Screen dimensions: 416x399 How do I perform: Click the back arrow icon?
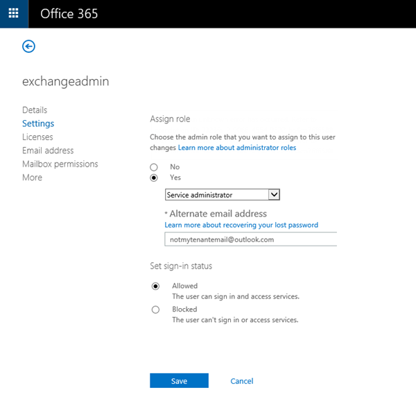[x=28, y=46]
